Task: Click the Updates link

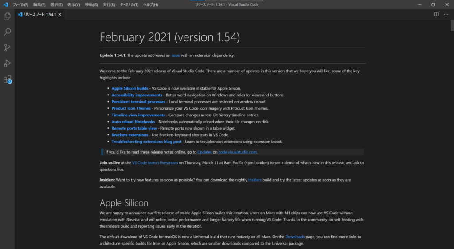Action: point(204,152)
